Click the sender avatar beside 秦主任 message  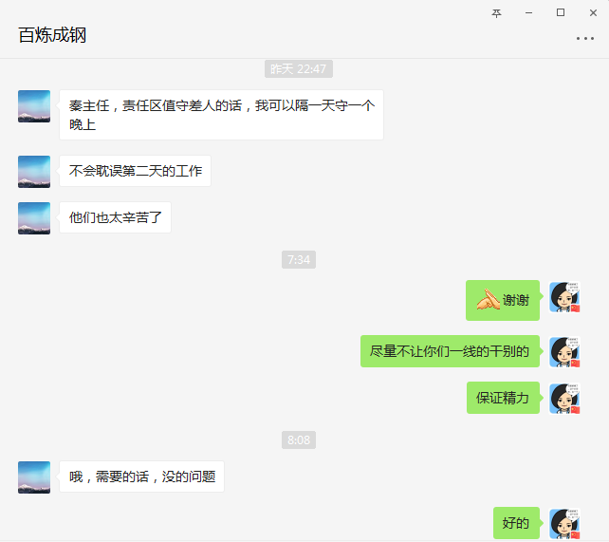point(34,106)
